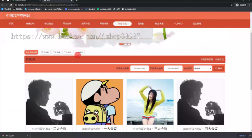Open the 个人中心 navigation item

tap(178, 23)
